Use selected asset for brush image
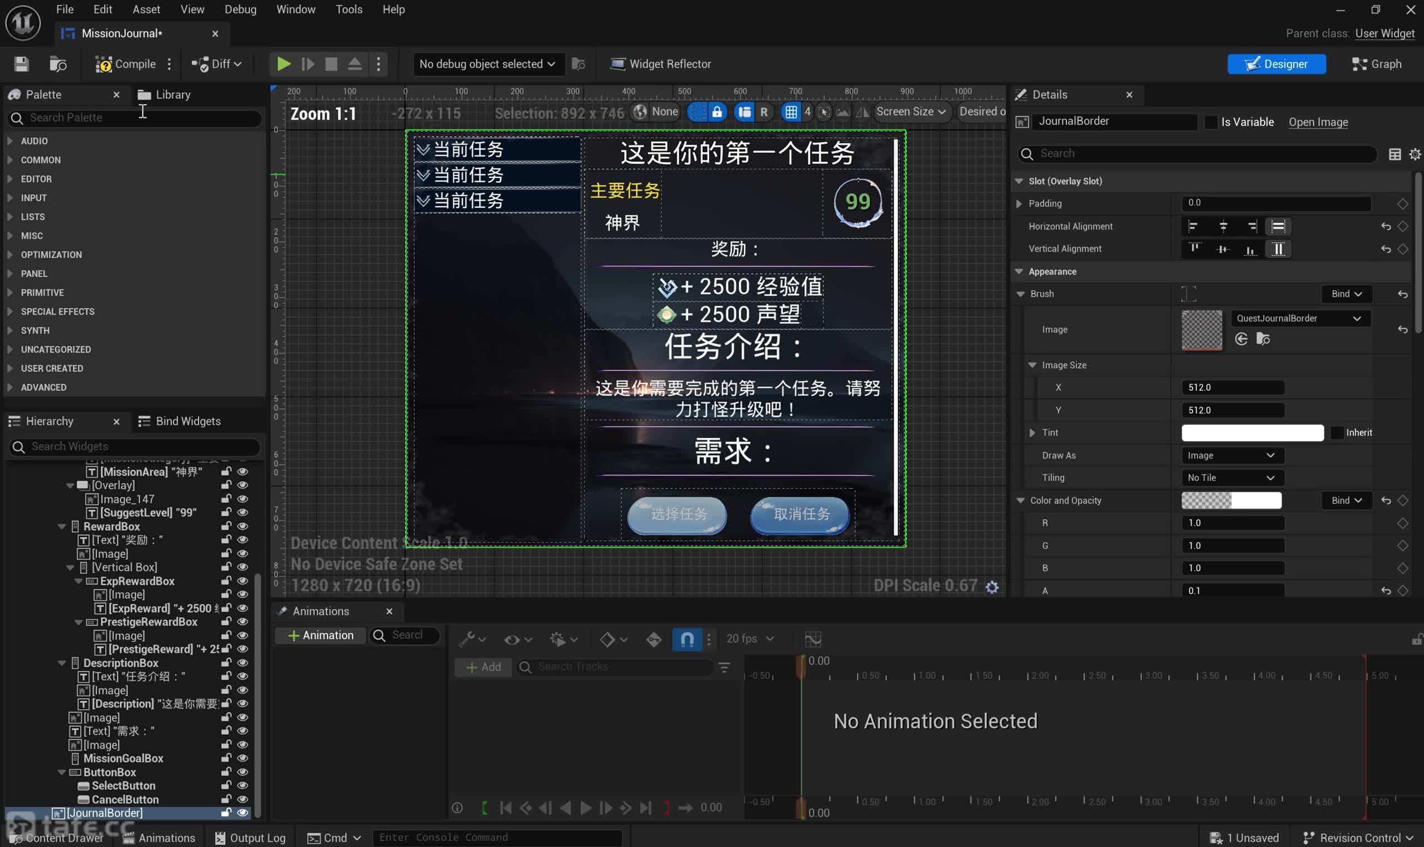1424x847 pixels. [1240, 340]
